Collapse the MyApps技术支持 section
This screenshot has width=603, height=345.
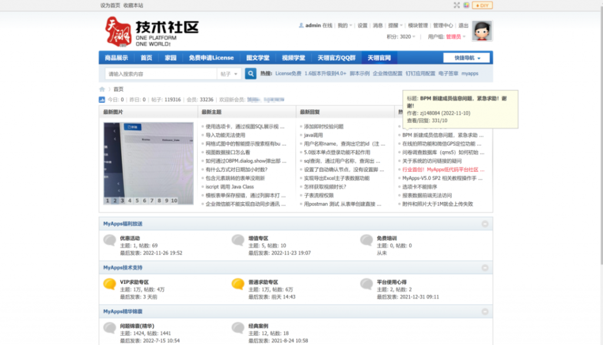click(485, 267)
